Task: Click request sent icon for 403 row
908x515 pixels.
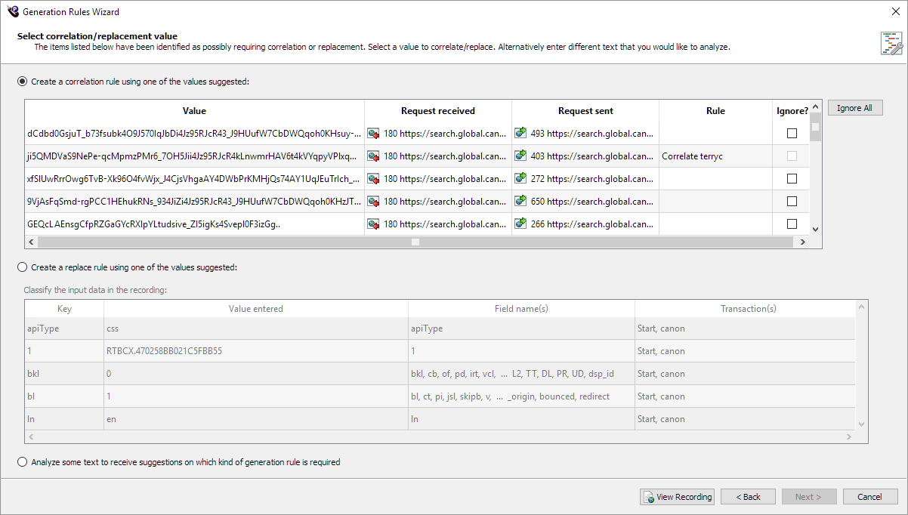Action: (521, 156)
